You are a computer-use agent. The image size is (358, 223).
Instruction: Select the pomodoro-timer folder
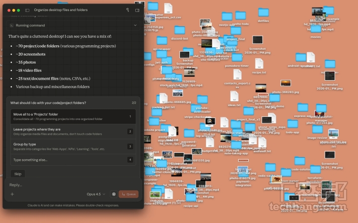[237, 58]
